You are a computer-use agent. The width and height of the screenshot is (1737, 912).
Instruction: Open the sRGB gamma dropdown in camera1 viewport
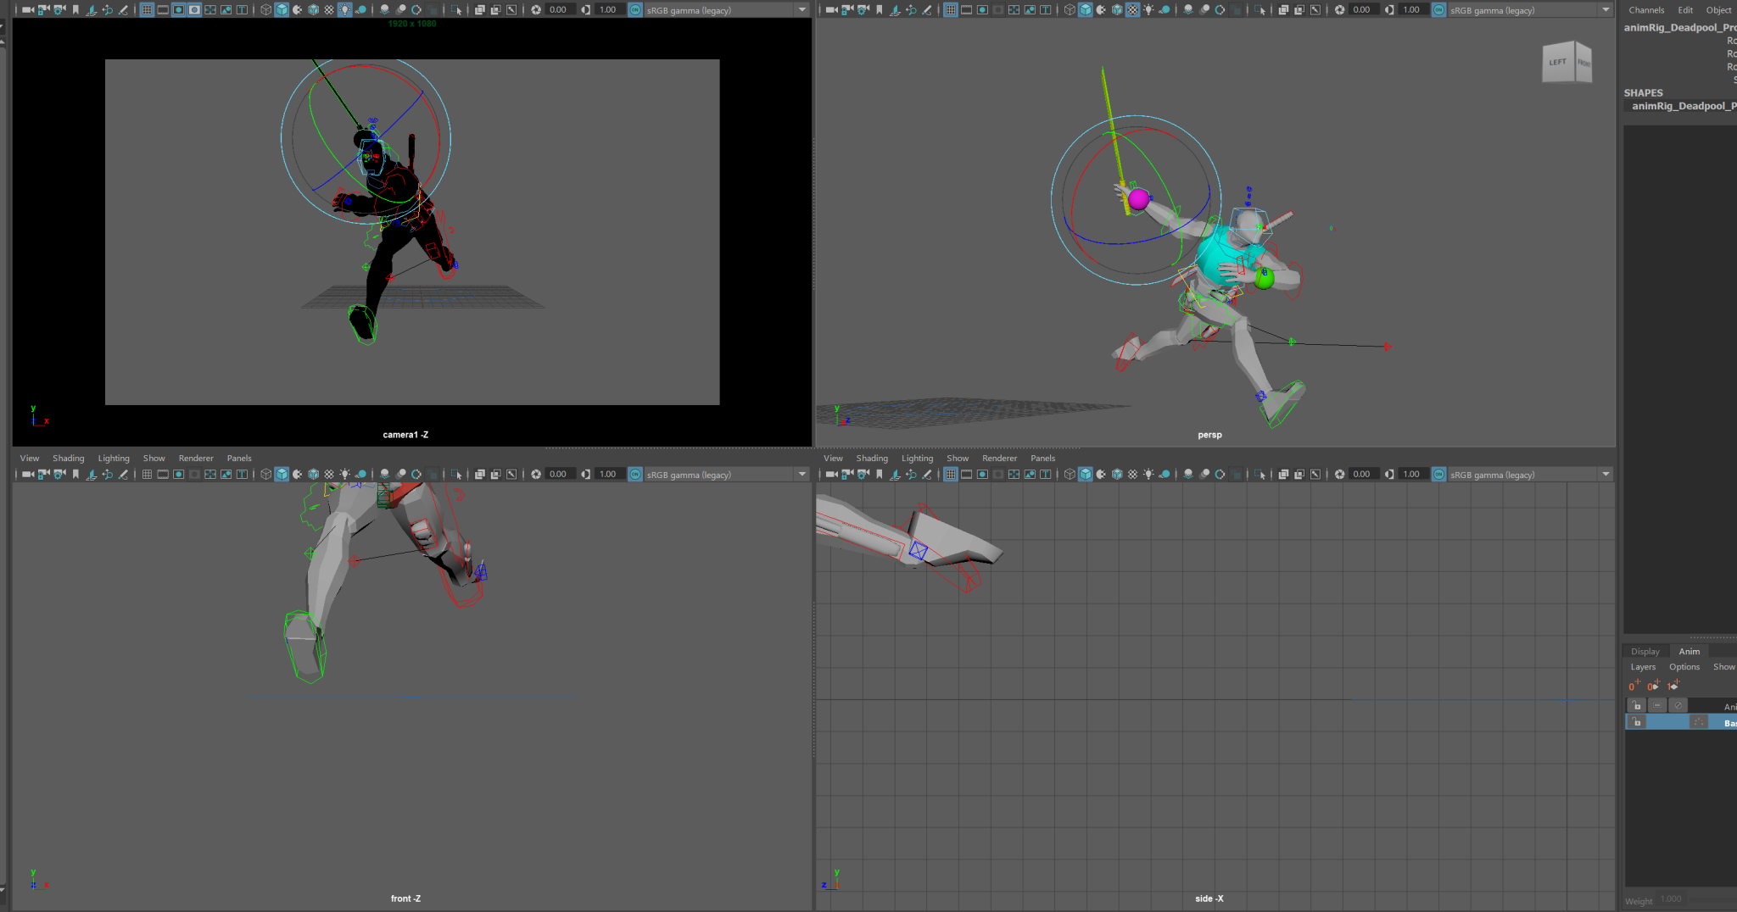coord(802,9)
